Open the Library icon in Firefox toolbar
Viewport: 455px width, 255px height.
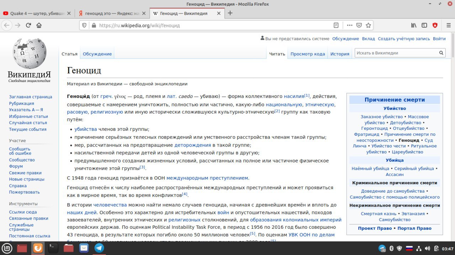tap(414, 25)
